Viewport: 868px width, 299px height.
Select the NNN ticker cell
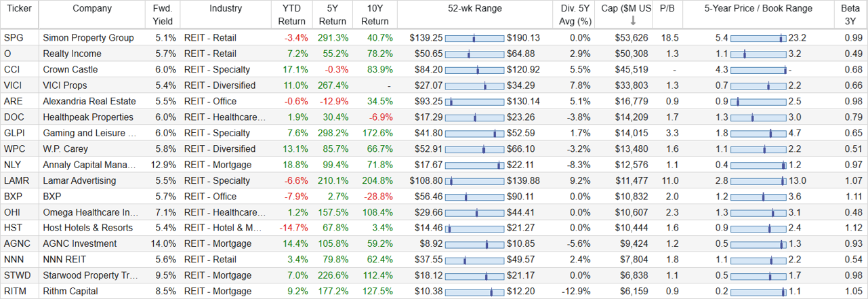(x=20, y=260)
